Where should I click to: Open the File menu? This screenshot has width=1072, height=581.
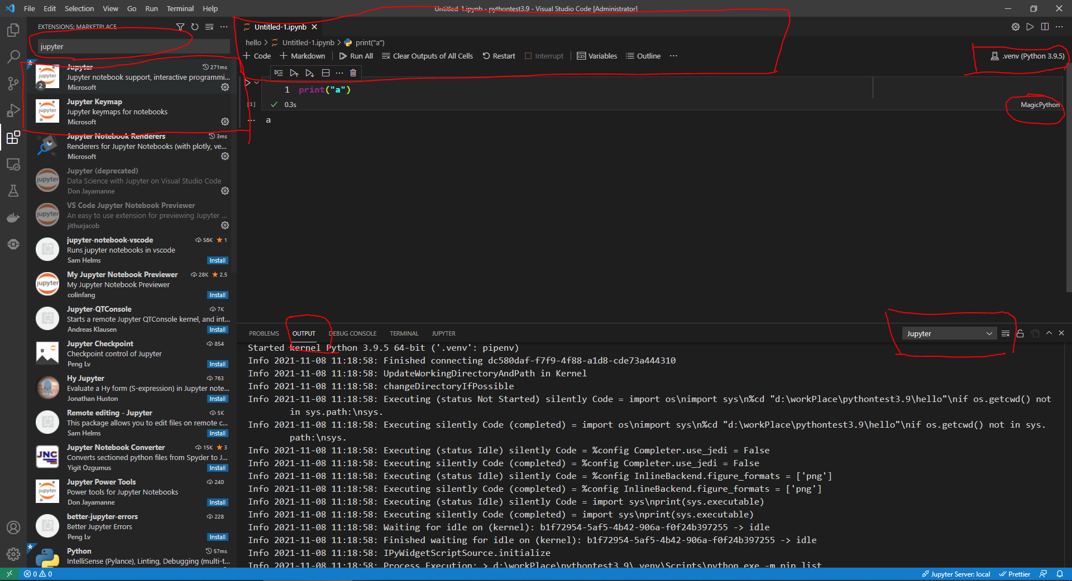click(30, 8)
